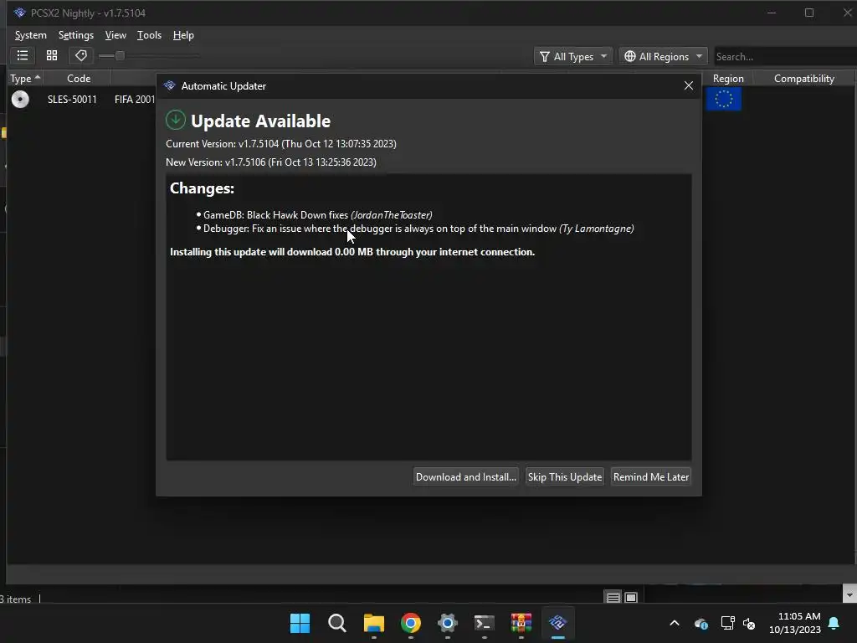Click the game Search field
This screenshot has height=643, width=857.
point(785,56)
